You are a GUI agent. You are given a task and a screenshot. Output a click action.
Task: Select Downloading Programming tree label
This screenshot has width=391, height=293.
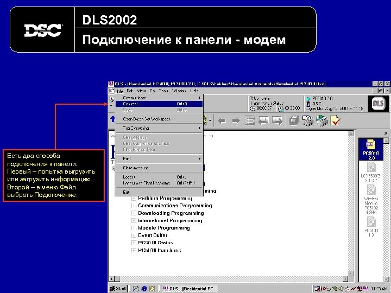pos(171,213)
